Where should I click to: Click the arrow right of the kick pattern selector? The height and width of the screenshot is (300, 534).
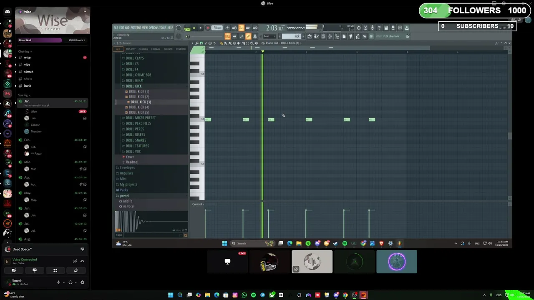303,36
